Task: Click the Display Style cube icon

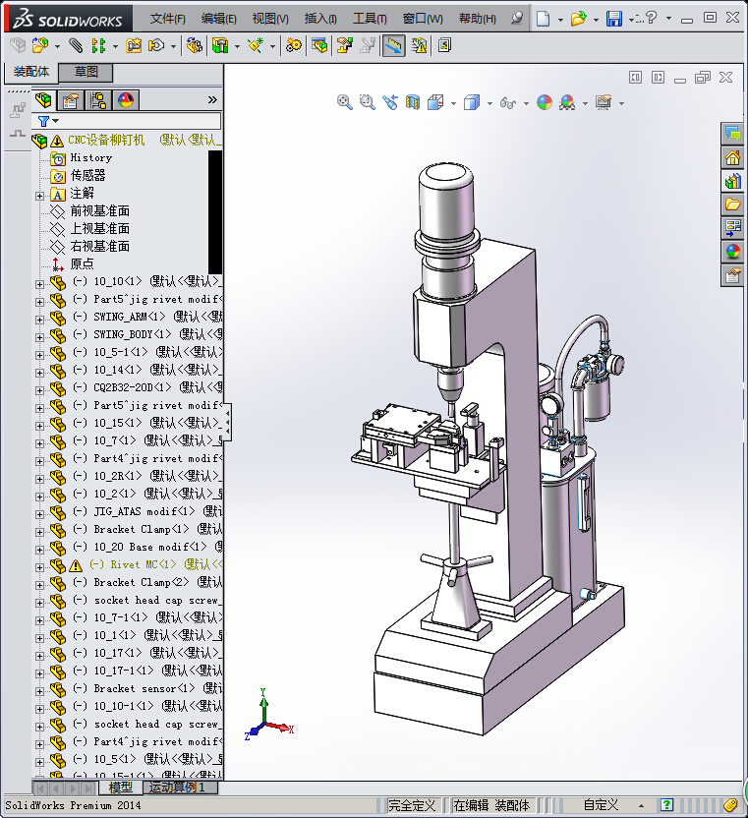Action: (x=472, y=102)
